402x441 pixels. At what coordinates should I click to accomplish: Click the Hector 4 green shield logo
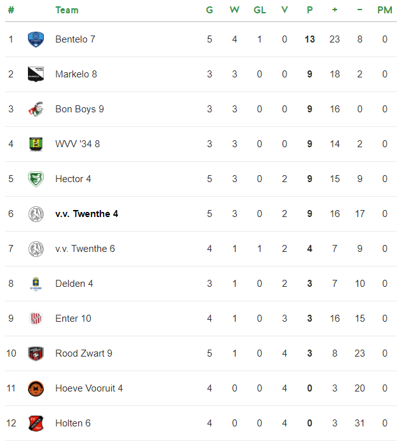point(36,179)
